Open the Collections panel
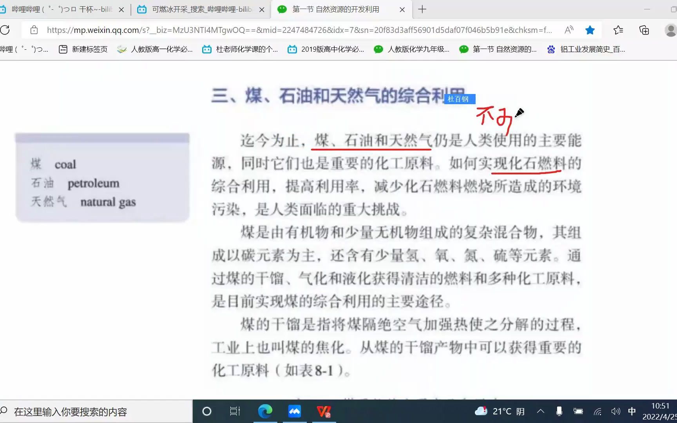Viewport: 677px width, 423px height. [644, 30]
